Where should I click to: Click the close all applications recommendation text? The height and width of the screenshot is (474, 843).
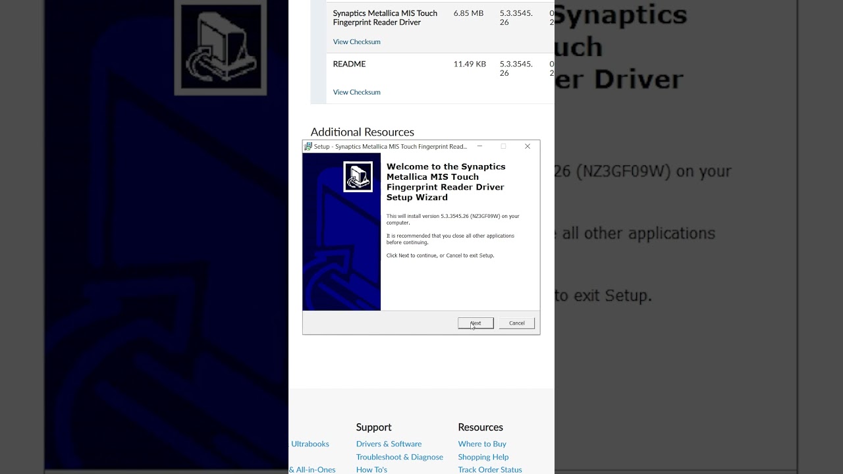tap(450, 239)
